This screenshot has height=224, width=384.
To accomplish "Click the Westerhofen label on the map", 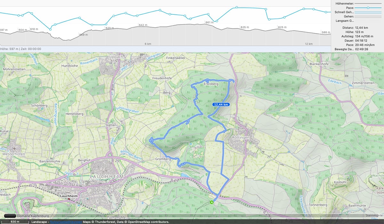I will (13, 154).
